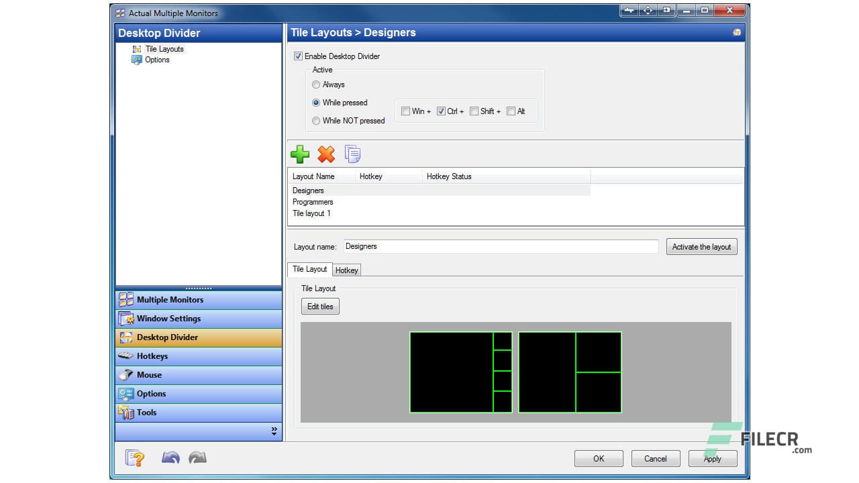
Task: Click the copy layout icon
Action: click(352, 154)
